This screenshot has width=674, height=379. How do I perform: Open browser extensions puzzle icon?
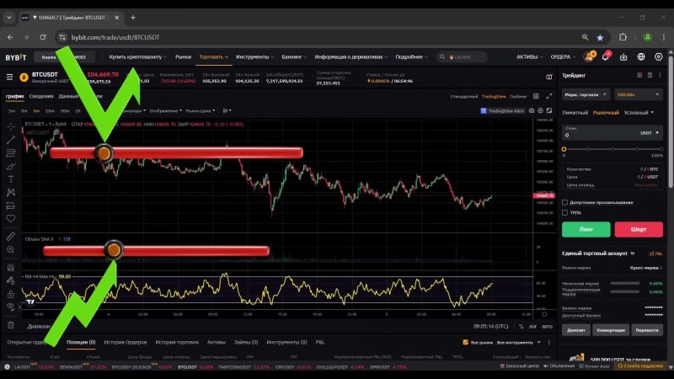coord(623,37)
